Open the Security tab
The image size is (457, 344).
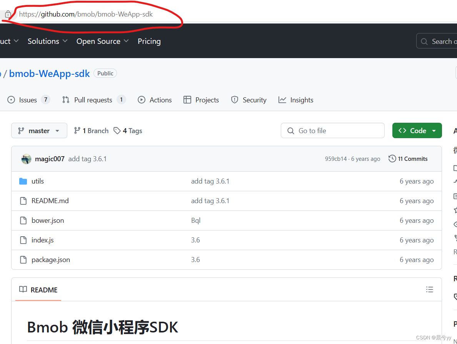(249, 100)
